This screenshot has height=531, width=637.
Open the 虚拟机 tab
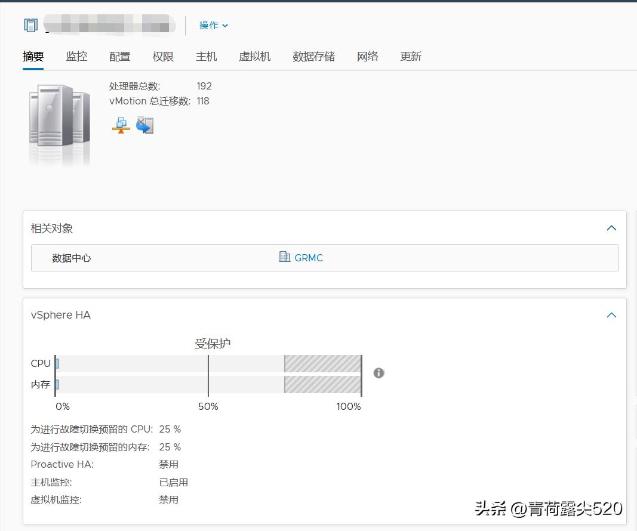coord(255,56)
